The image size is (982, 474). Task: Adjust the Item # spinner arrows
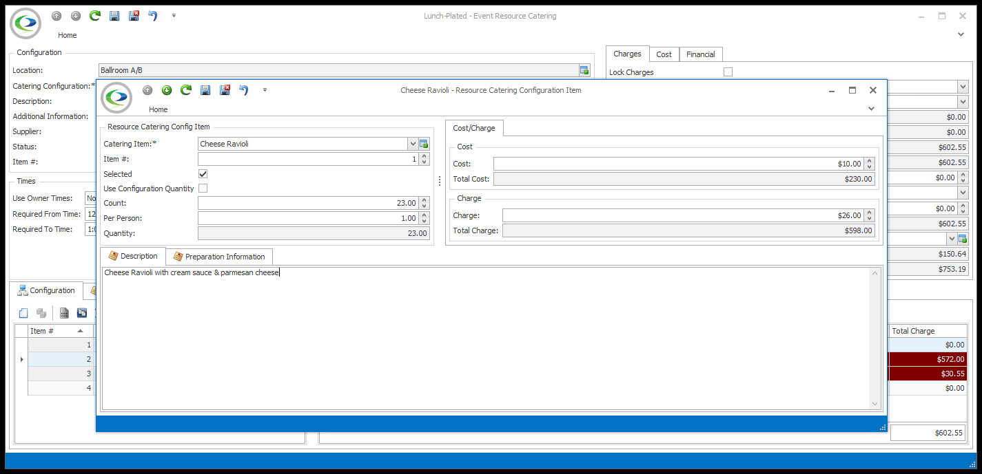(x=424, y=159)
